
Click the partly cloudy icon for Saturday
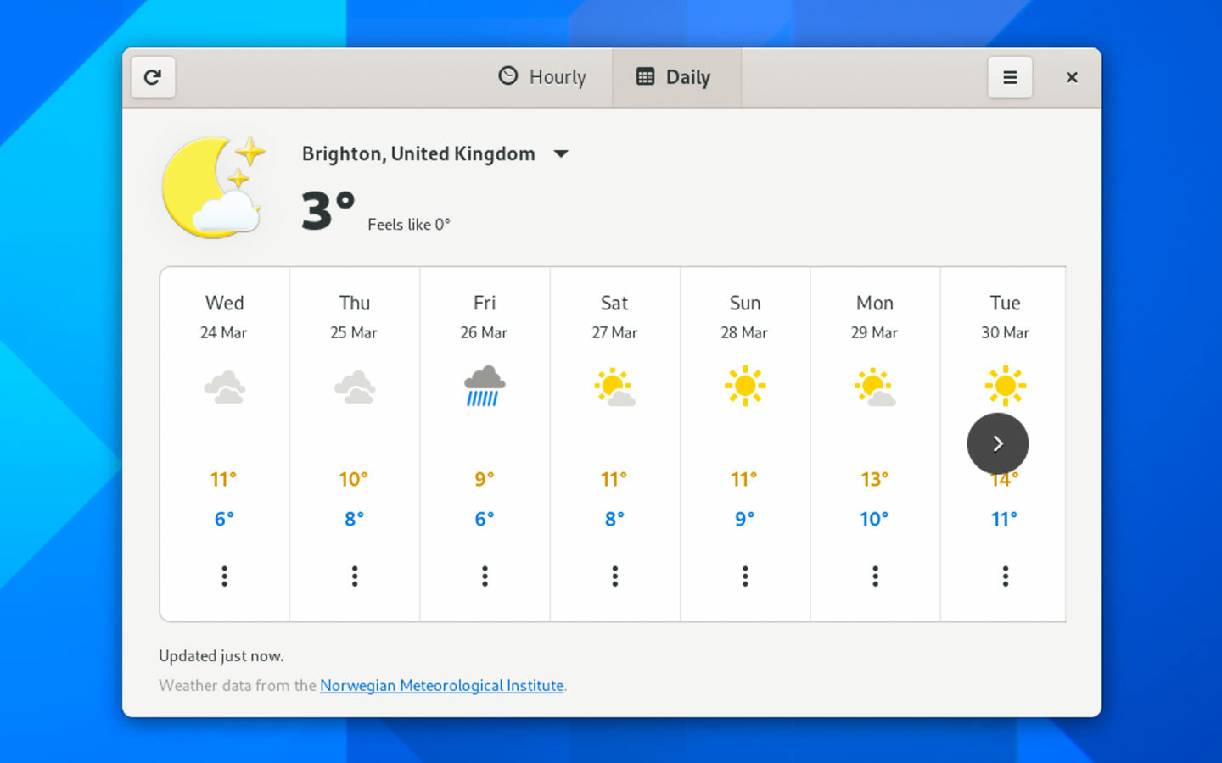[x=615, y=387]
